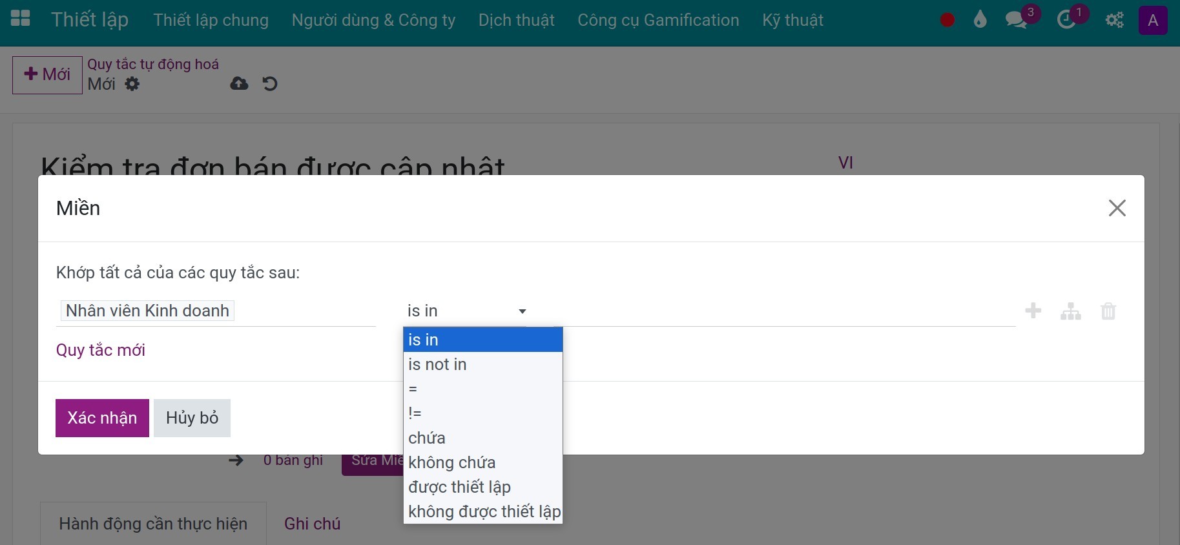The image size is (1180, 545).
Task: Click the value input field after operator
Action: (785, 311)
